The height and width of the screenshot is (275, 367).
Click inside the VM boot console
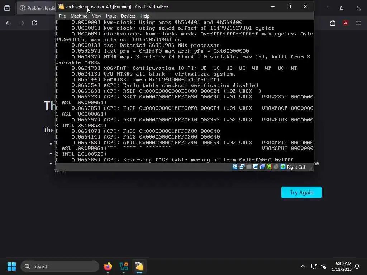[x=185, y=91]
